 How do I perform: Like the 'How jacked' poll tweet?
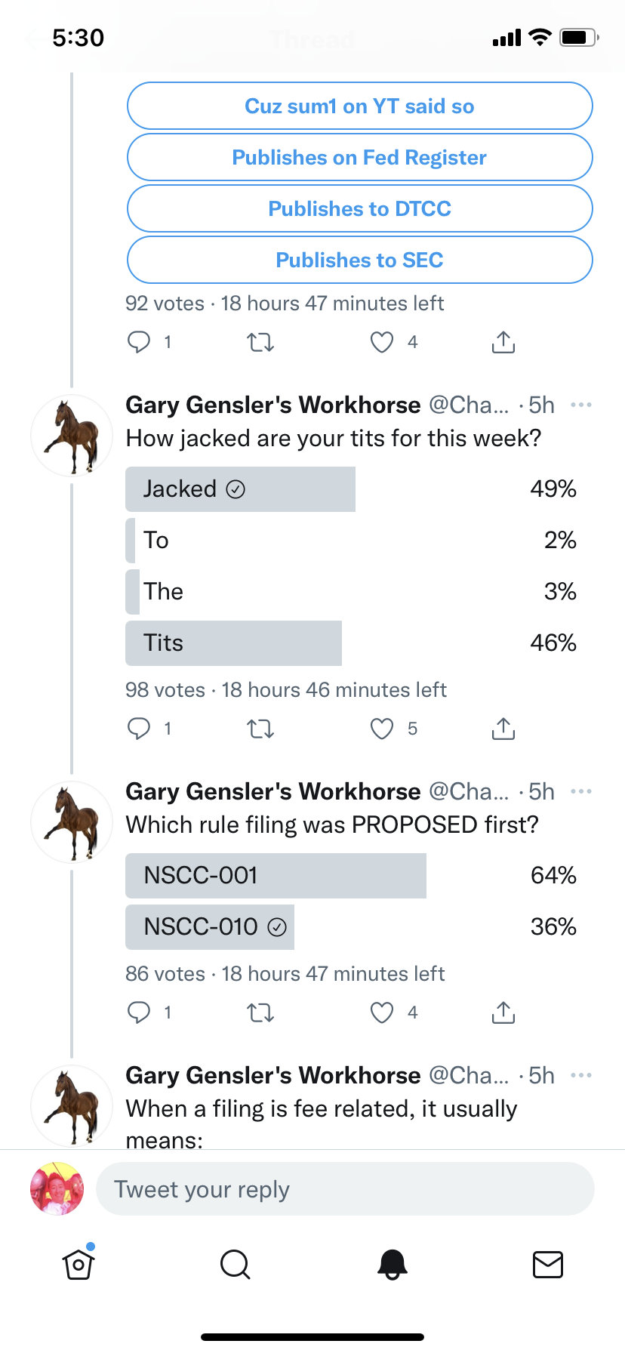(382, 729)
